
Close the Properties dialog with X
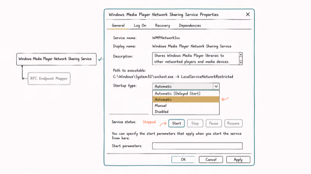(248, 14)
